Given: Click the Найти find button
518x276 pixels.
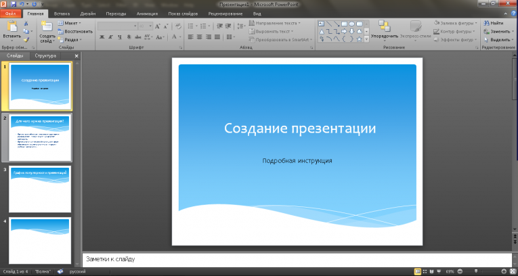Looking at the screenshot, I should point(494,23).
